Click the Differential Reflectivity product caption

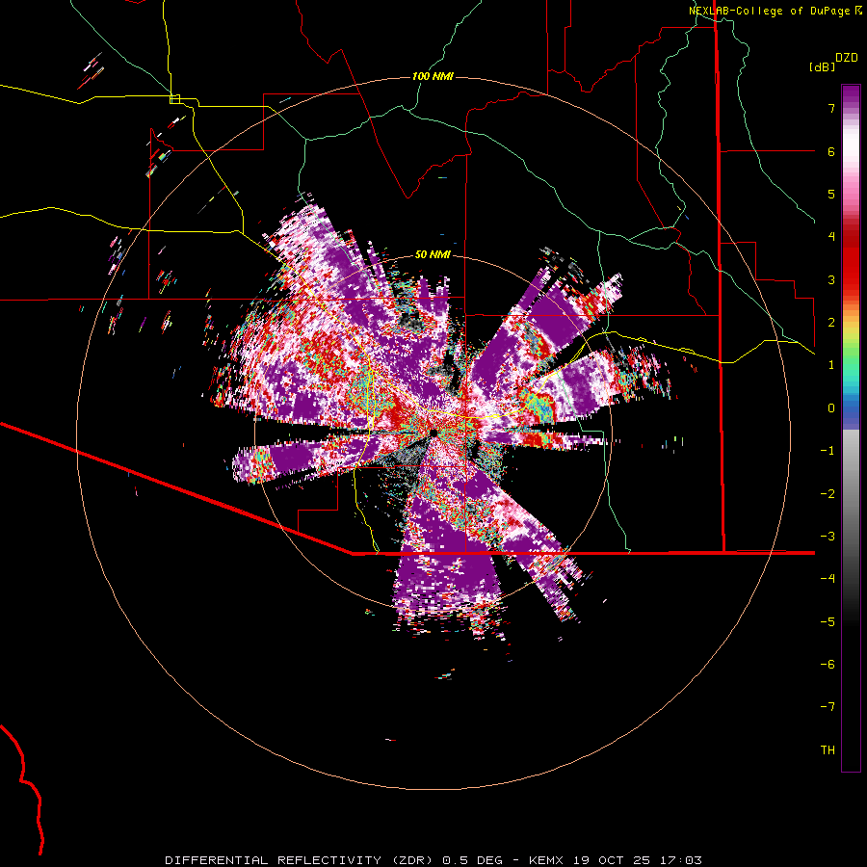point(433,860)
